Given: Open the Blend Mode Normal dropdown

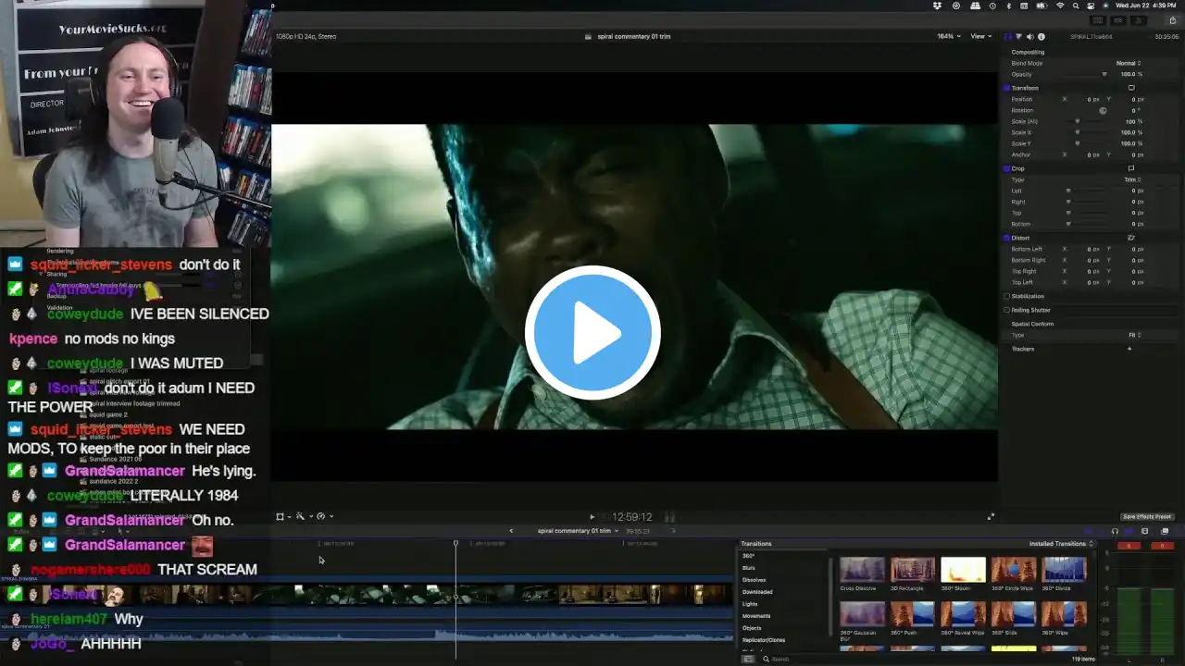Looking at the screenshot, I should [1129, 63].
